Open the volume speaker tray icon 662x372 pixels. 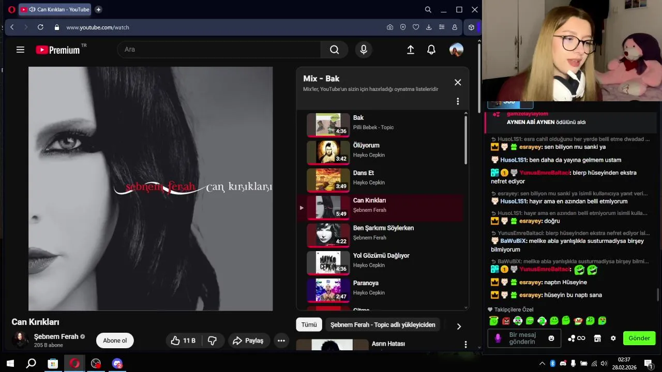(604, 364)
